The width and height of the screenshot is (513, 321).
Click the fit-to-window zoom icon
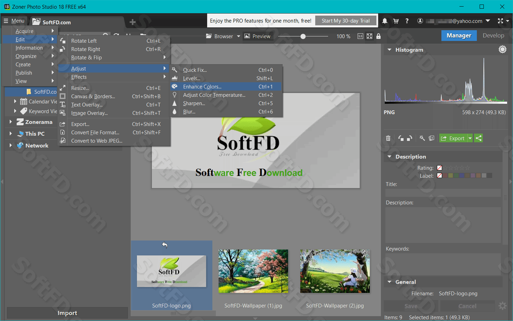pyautogui.click(x=369, y=36)
